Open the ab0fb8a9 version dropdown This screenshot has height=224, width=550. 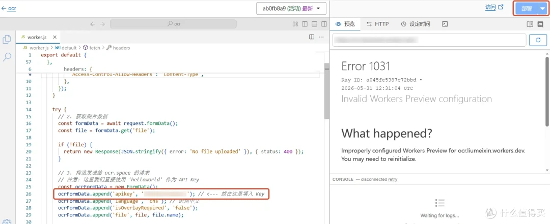(291, 9)
